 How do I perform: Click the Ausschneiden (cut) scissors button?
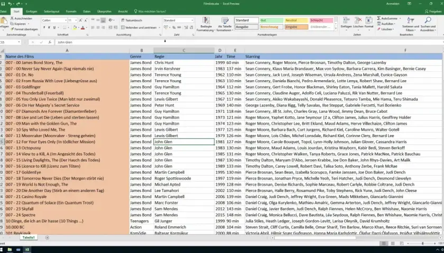(21, 18)
